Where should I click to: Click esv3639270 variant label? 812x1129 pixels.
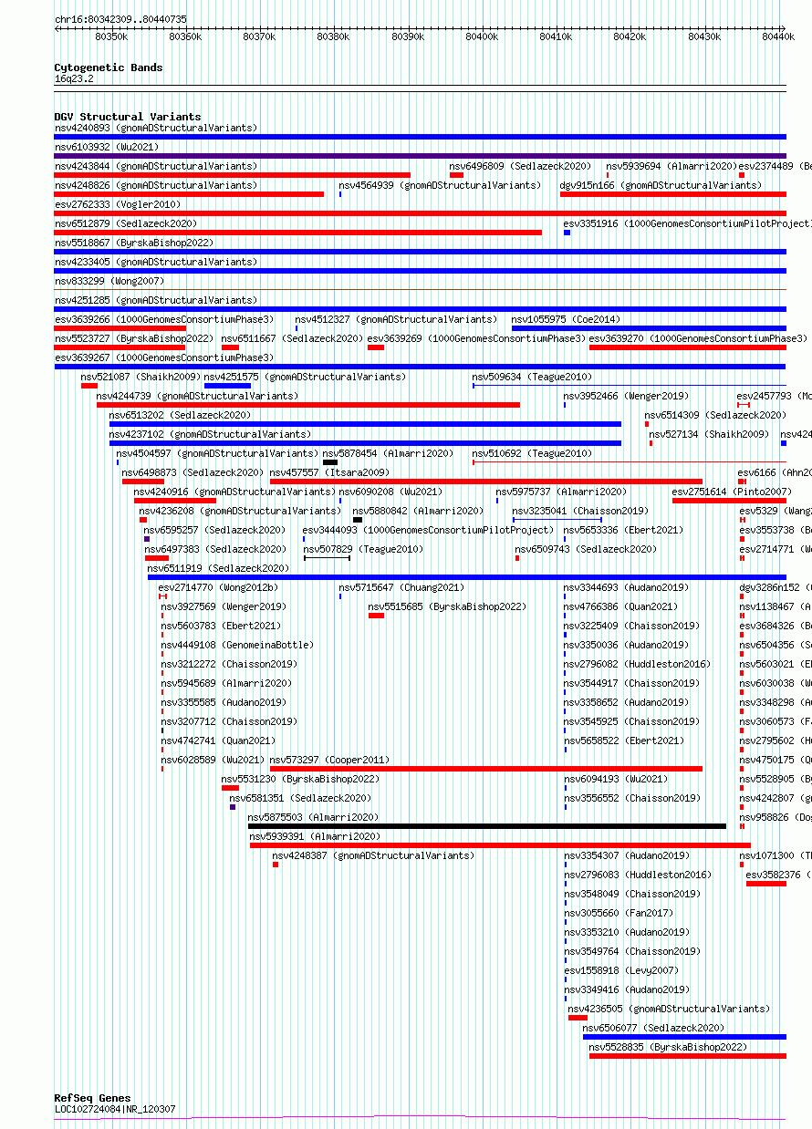(698, 338)
